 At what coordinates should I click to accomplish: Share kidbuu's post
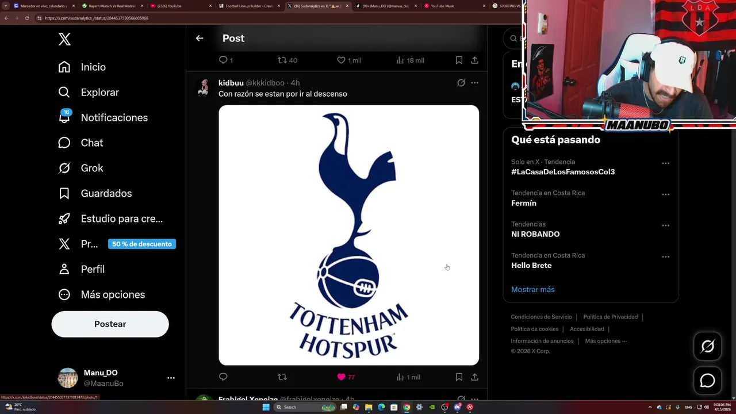coord(474,377)
